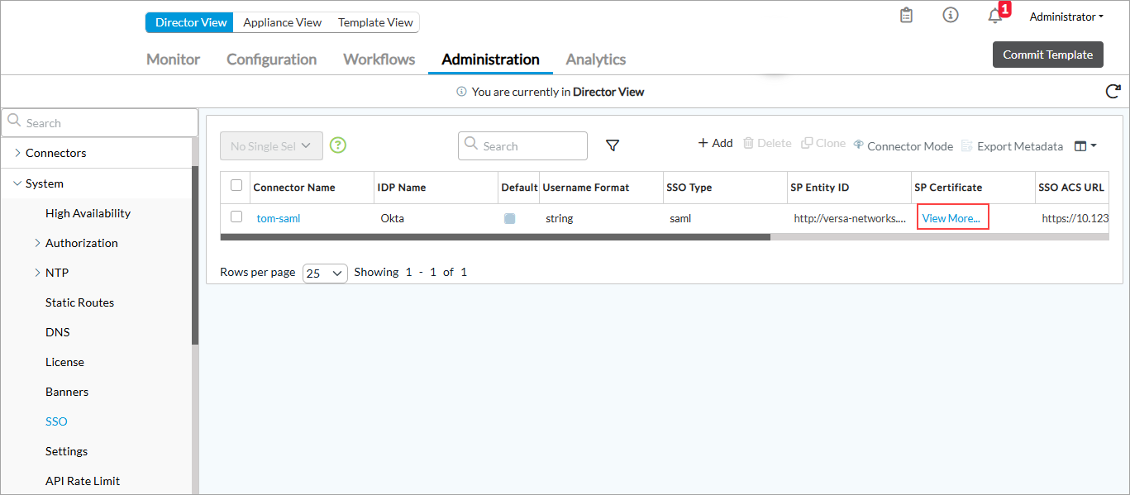This screenshot has width=1130, height=495.
Task: Switch to the Configuration tab
Action: point(271,59)
